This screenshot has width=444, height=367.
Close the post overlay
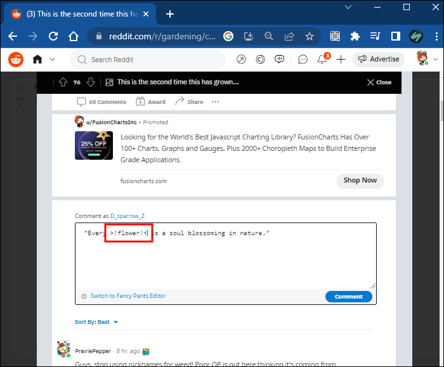[x=379, y=82]
